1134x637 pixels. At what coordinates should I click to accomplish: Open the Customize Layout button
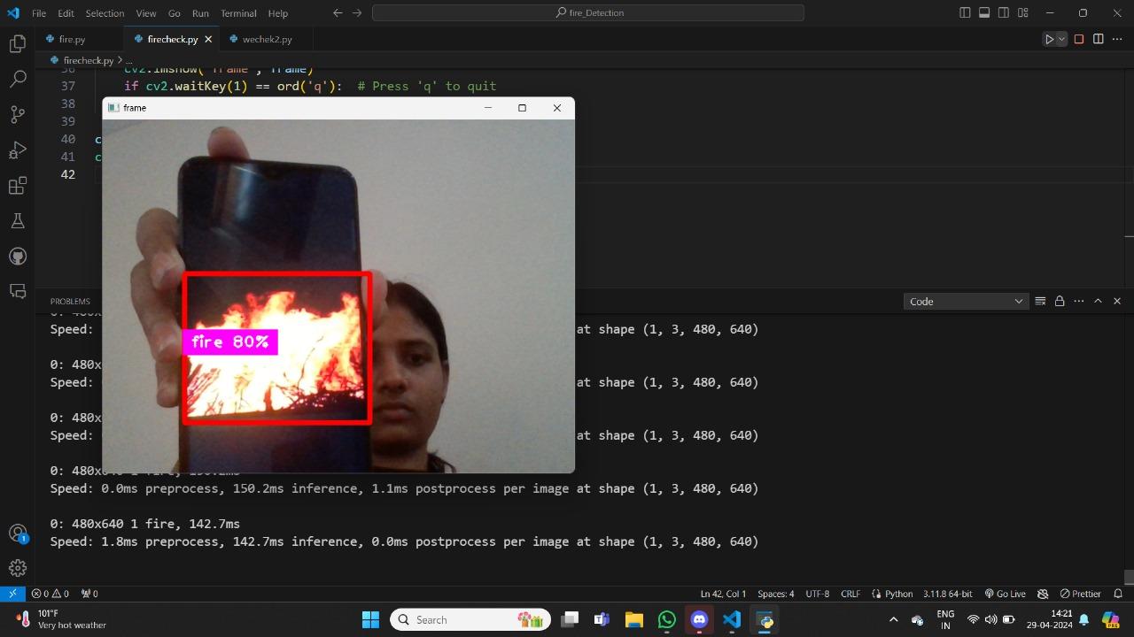pos(1023,13)
